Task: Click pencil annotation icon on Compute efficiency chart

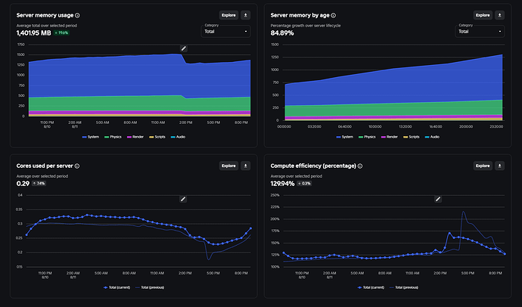Action: pyautogui.click(x=438, y=199)
